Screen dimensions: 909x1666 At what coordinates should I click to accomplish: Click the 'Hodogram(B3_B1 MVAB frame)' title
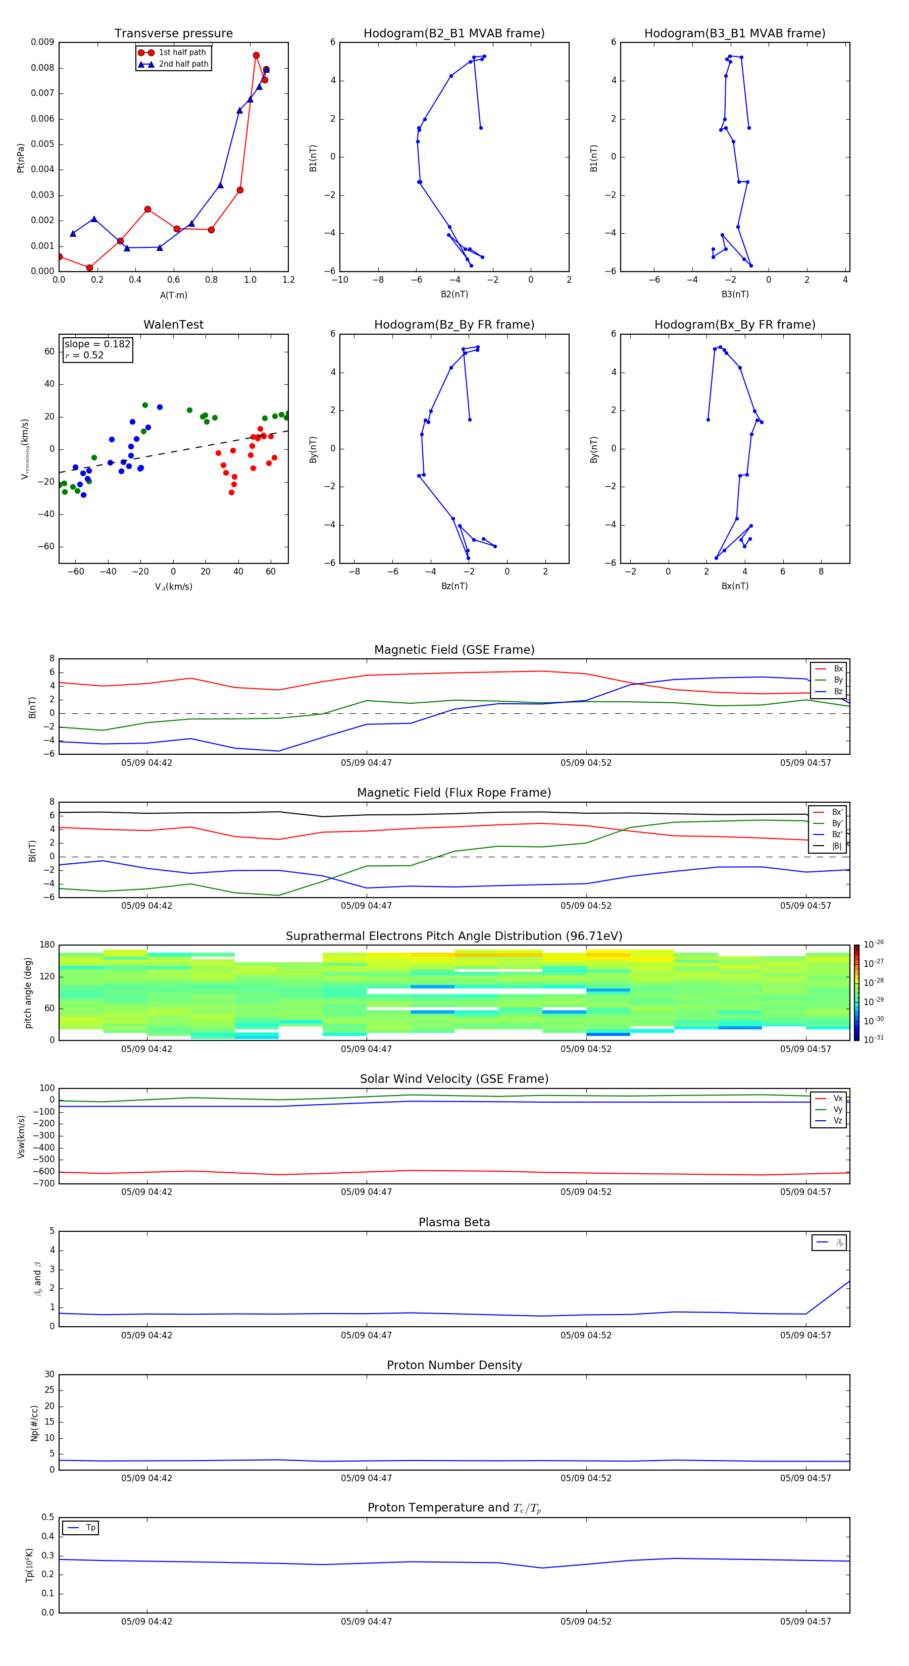[x=735, y=34]
